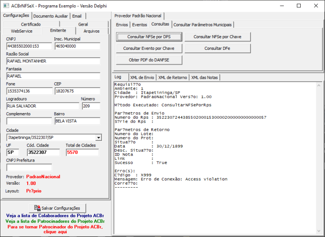Click the Bairro input field
The height and width of the screenshot is (237, 325).
pyautogui.click(x=78, y=121)
